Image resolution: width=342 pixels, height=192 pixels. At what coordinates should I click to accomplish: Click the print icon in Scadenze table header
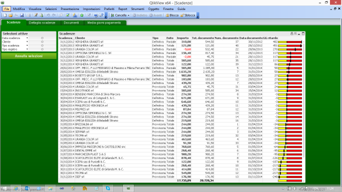coord(292,34)
